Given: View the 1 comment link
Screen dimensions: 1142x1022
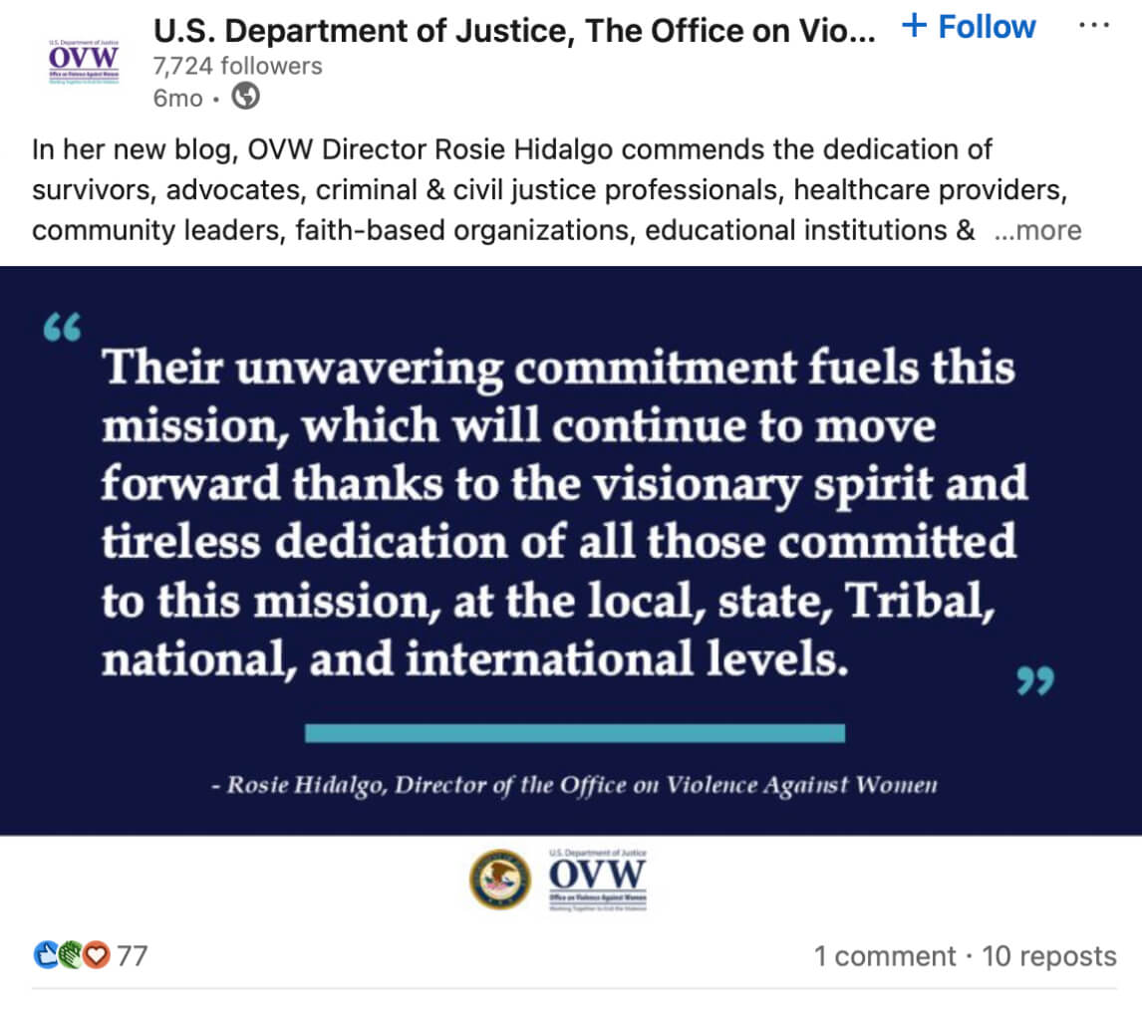Looking at the screenshot, I should [885, 956].
